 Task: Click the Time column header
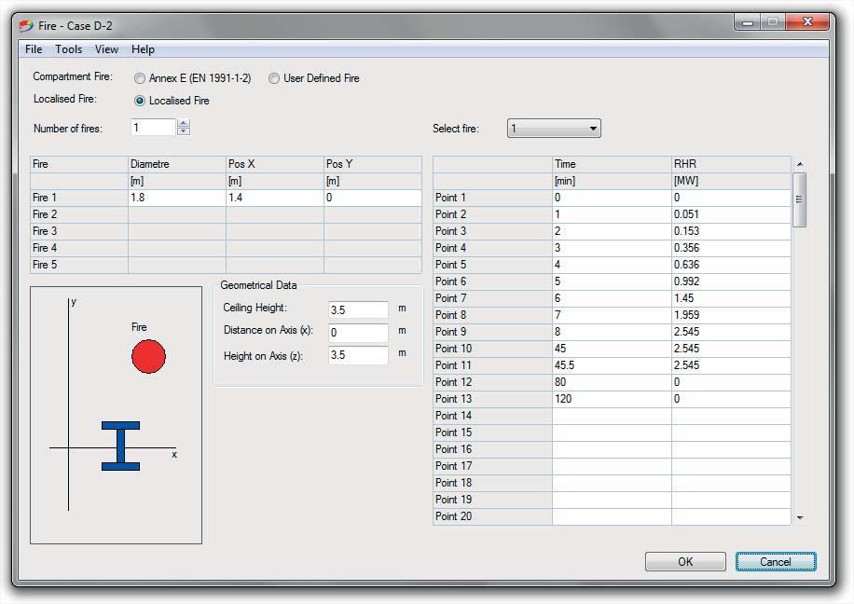[612, 164]
